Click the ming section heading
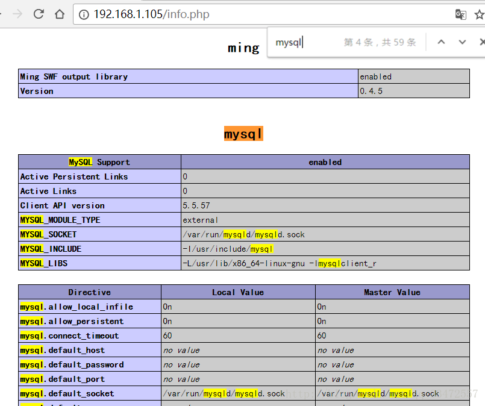 click(243, 48)
